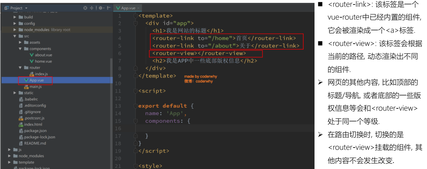Collapse the src folder

tap(15, 36)
